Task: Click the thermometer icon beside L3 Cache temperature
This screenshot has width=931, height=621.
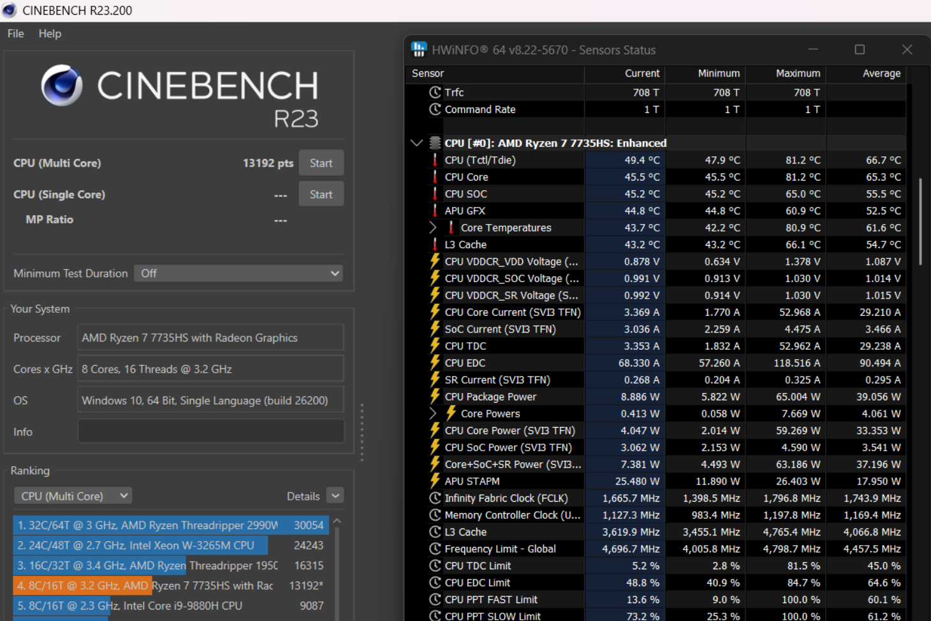Action: point(435,244)
